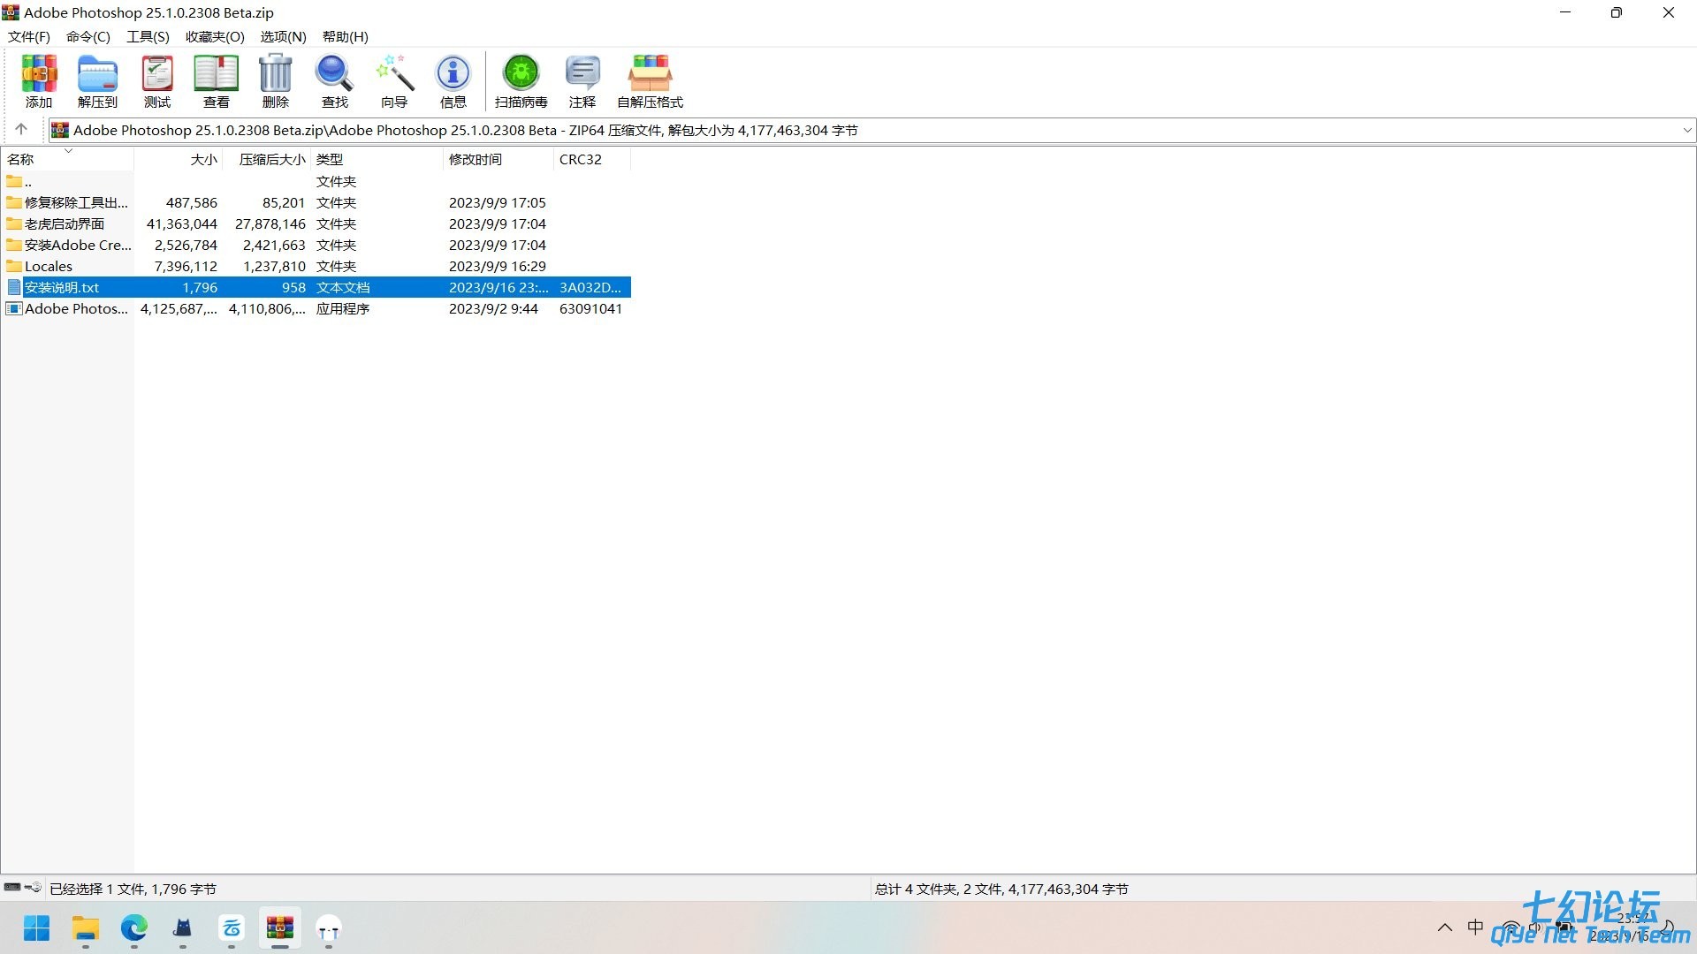
Task: Sort by Type (类型) column header
Action: pyautogui.click(x=377, y=159)
